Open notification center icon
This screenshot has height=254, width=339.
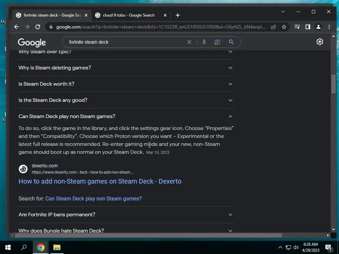click(x=329, y=248)
